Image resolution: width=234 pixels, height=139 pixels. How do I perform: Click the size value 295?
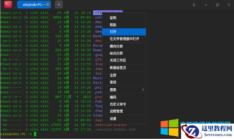pyautogui.click(x=58, y=50)
